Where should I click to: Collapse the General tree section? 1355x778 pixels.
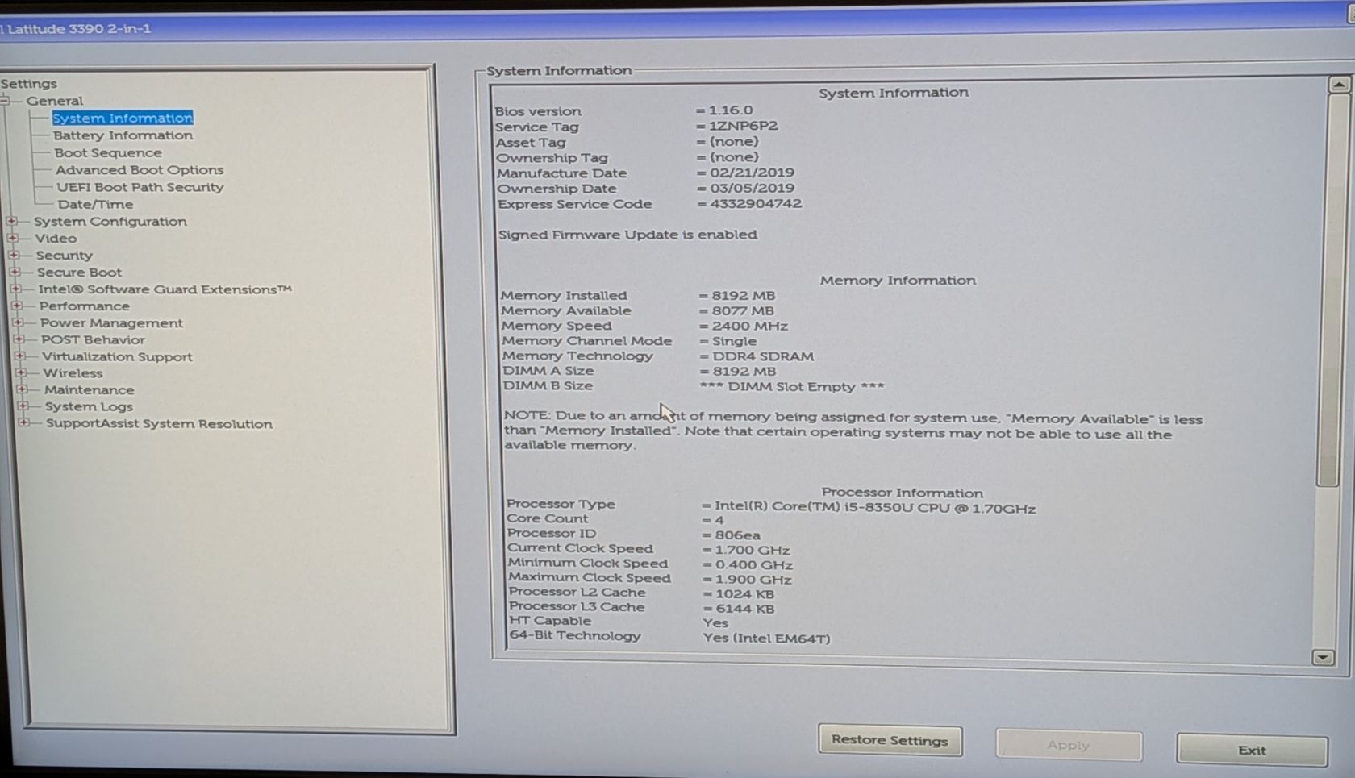(x=5, y=101)
